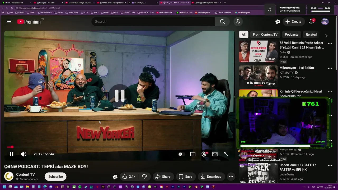338x190 pixels.
Task: Show next filter chips arrow
Action: pyautogui.click(x=326, y=35)
